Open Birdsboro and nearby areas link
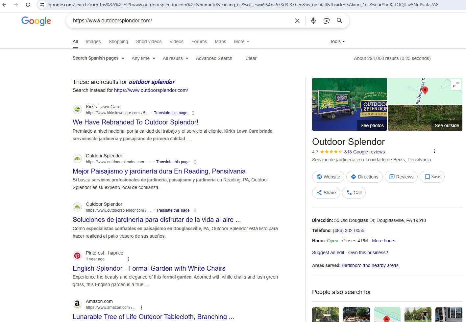 [x=370, y=265]
